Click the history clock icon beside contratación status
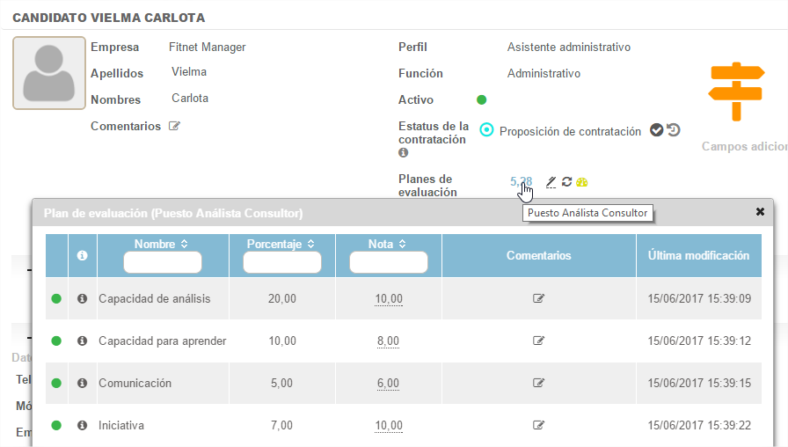The height and width of the screenshot is (447, 788). (x=674, y=130)
